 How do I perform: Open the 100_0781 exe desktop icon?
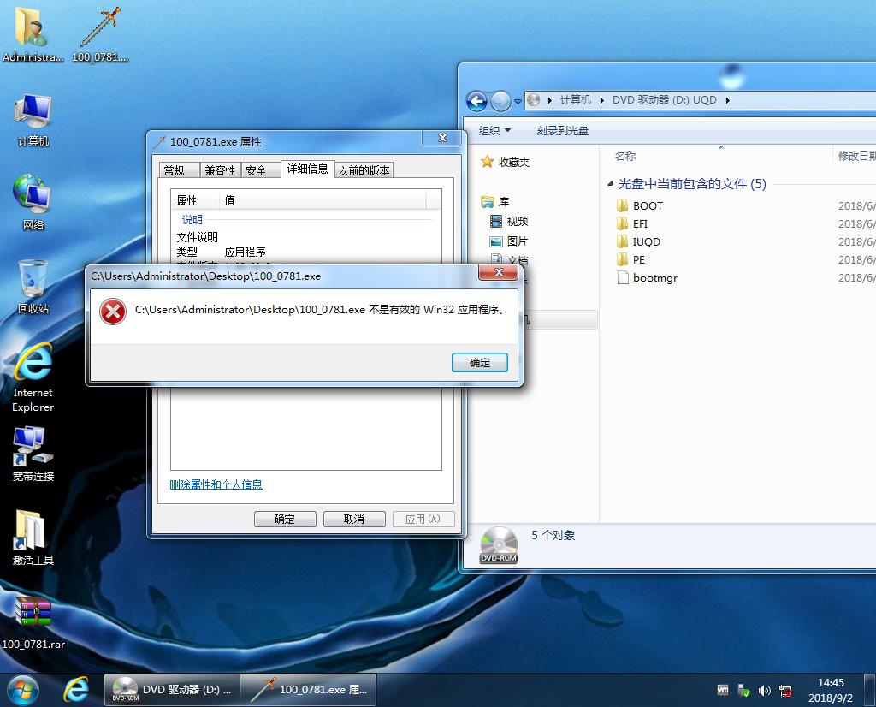click(x=101, y=33)
